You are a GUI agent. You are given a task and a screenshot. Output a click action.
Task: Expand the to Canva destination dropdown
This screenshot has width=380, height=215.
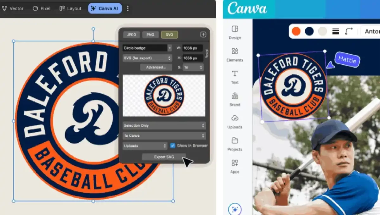(164, 136)
